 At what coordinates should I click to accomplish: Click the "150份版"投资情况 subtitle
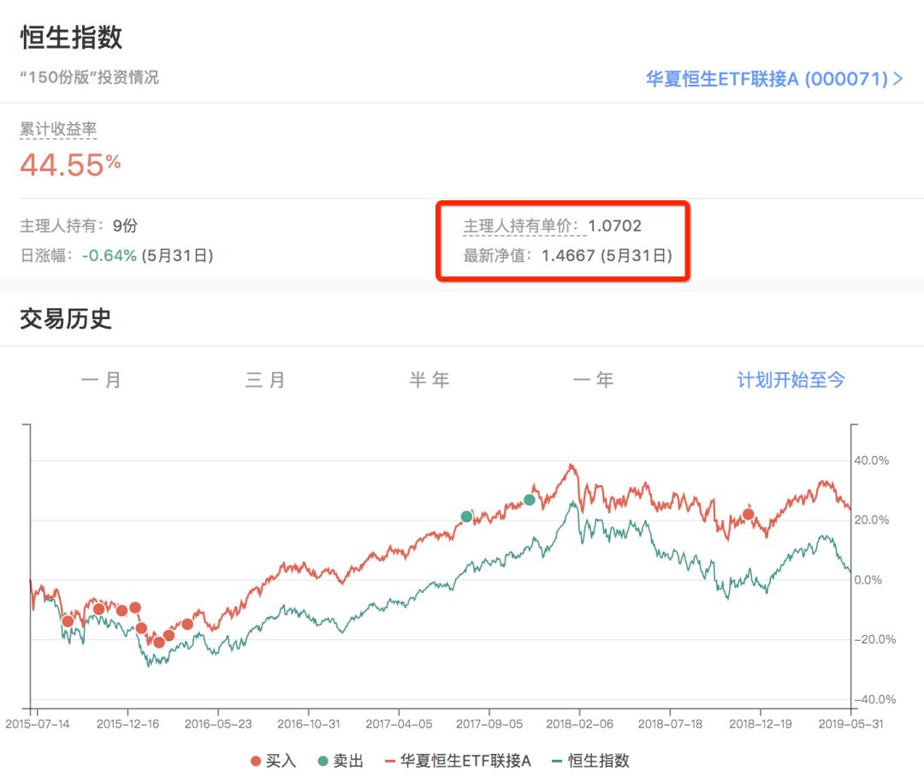pos(89,77)
